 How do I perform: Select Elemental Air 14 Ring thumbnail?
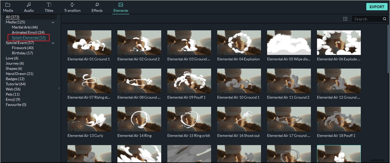(x=139, y=119)
